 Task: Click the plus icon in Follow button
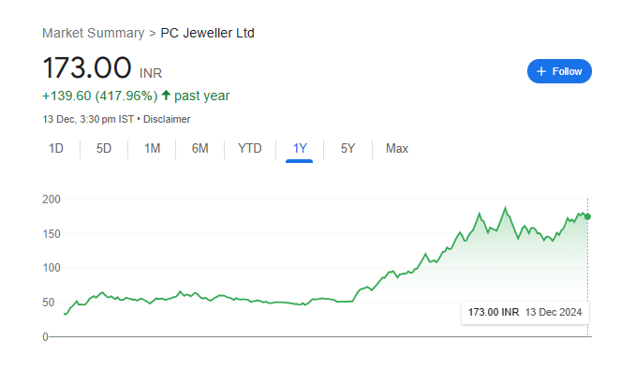[541, 71]
